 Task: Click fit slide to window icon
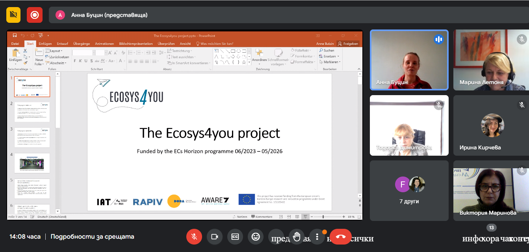click(x=358, y=217)
